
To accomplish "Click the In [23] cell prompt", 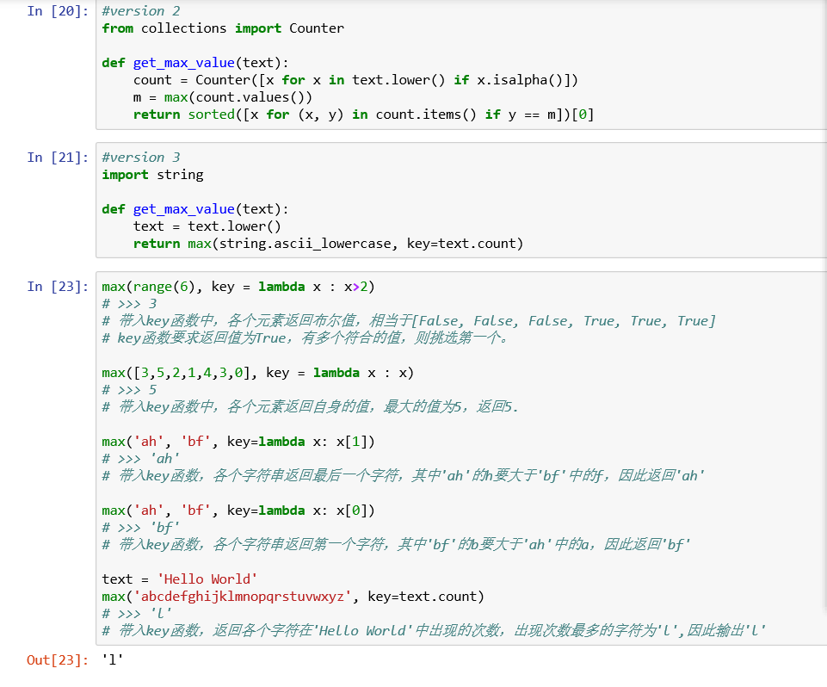I will [x=58, y=287].
